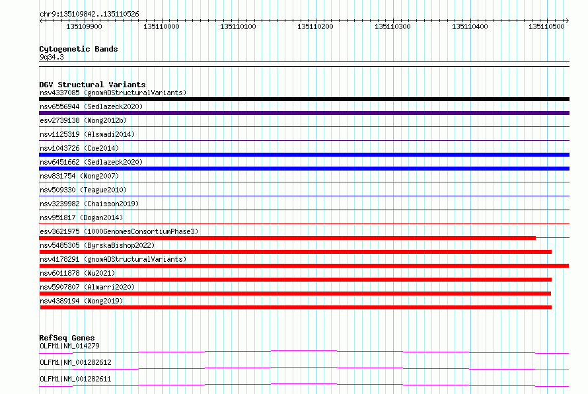The width and height of the screenshot is (588, 394).
Task: Click the magenta line of OLFM1|NM_014279
Action: point(304,351)
